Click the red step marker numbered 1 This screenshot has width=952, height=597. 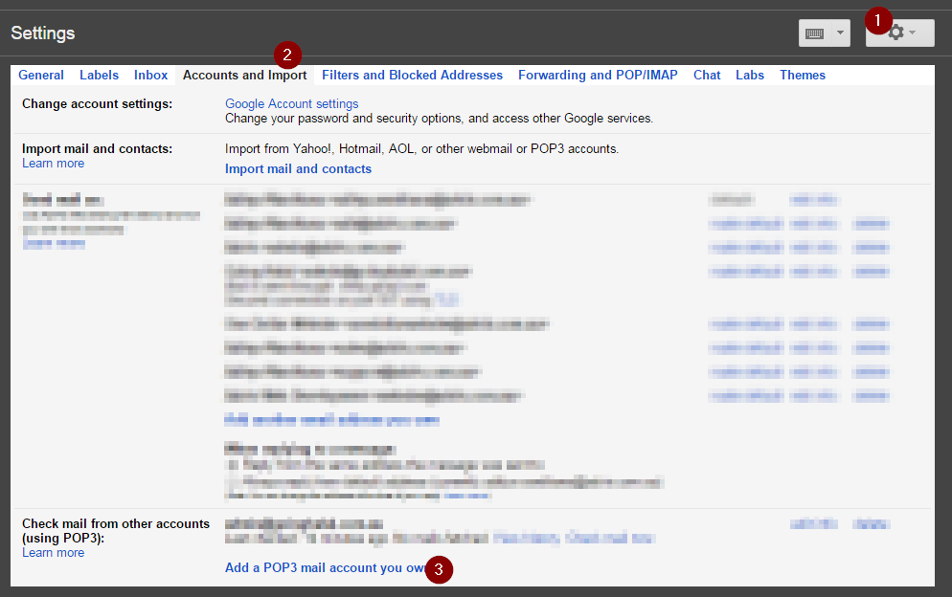877,19
